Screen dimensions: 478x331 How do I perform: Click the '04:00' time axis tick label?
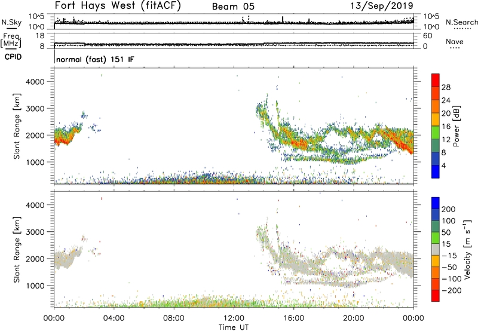click(114, 318)
